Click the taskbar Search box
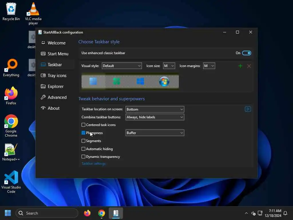Screen dimensions: 293x220 tap(47, 213)
